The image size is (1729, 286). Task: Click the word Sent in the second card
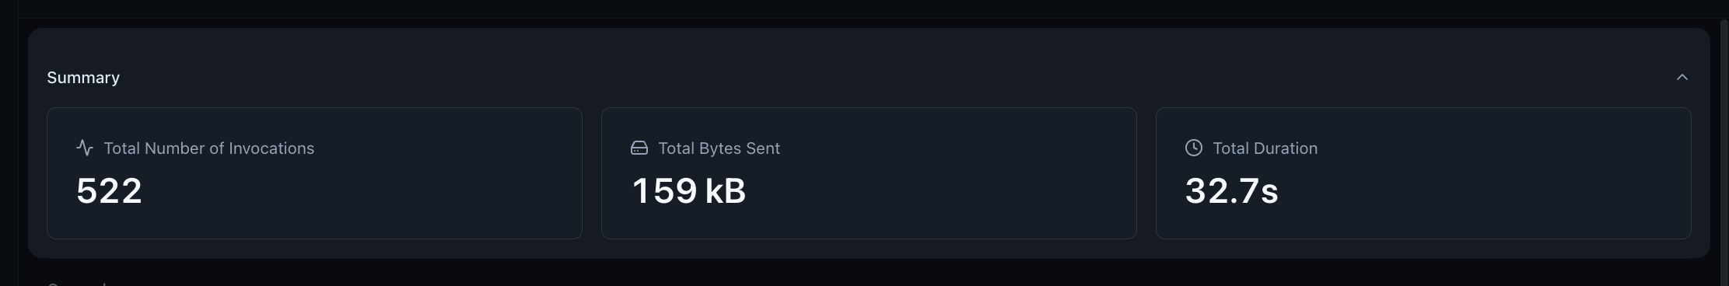762,148
